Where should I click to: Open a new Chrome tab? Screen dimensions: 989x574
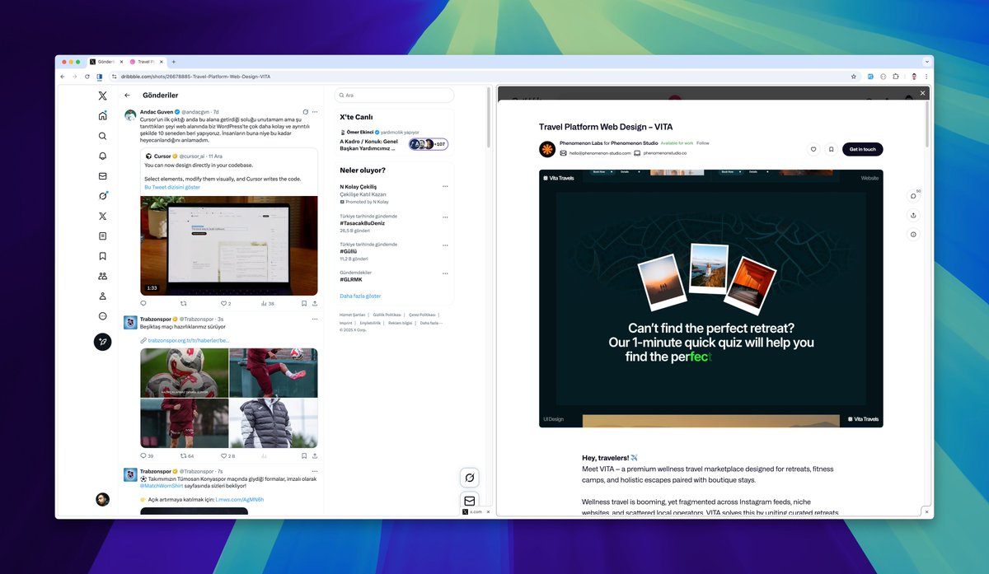(173, 62)
